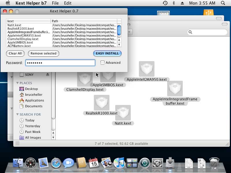This screenshot has width=231, height=173.
Task: Click the kext column header
Action: click(28, 21)
